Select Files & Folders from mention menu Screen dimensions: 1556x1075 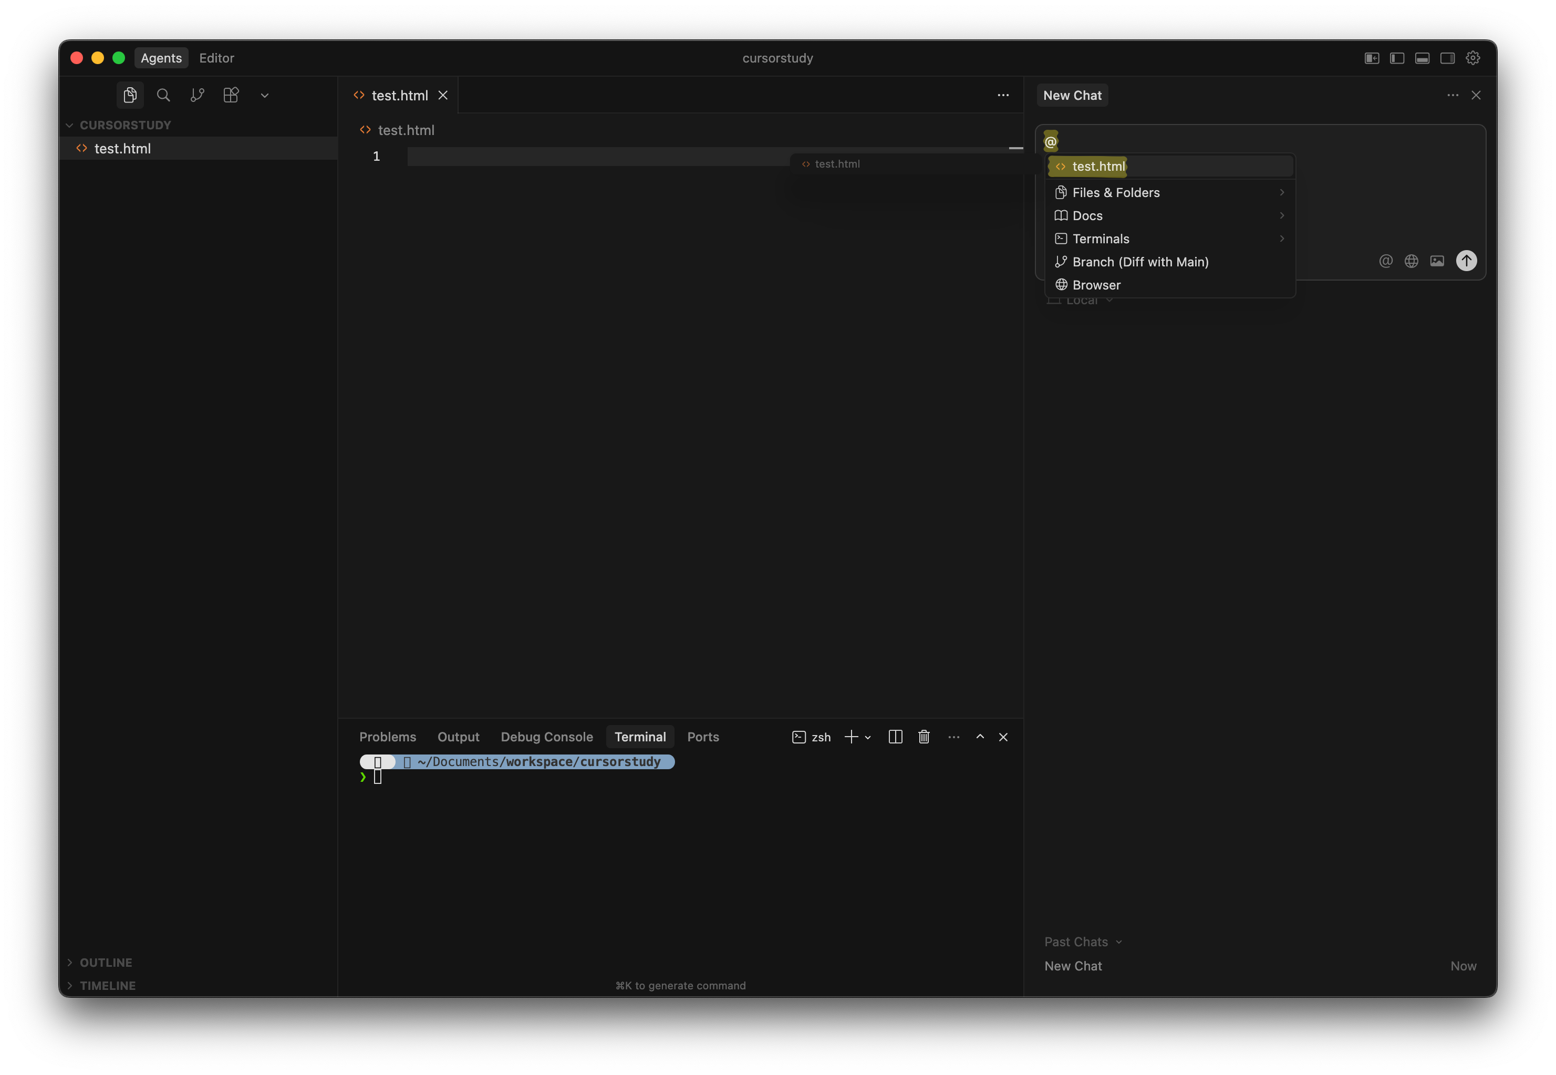coord(1116,193)
